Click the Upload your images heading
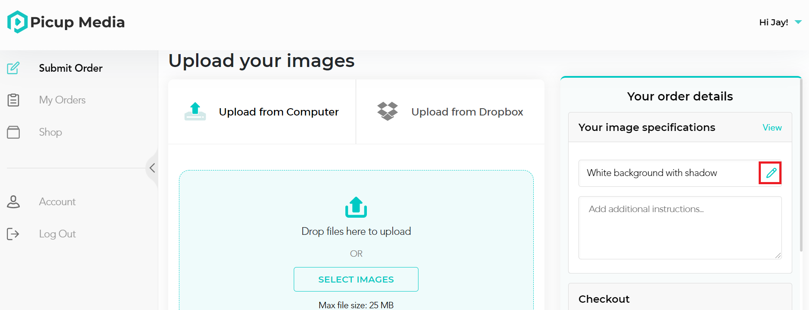This screenshot has width=809, height=310. (261, 61)
